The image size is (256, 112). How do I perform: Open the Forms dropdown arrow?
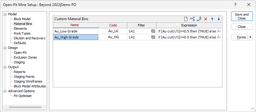[250, 37]
